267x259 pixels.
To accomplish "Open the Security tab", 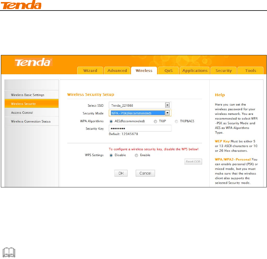I will 223,70.
